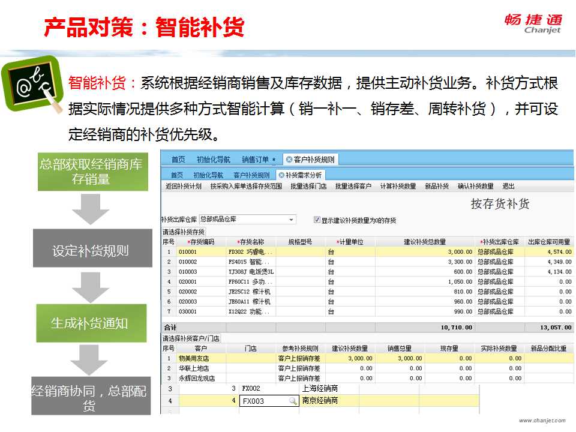Click the 建议补货总数量 column header
576x432 pixels.
click(x=425, y=242)
